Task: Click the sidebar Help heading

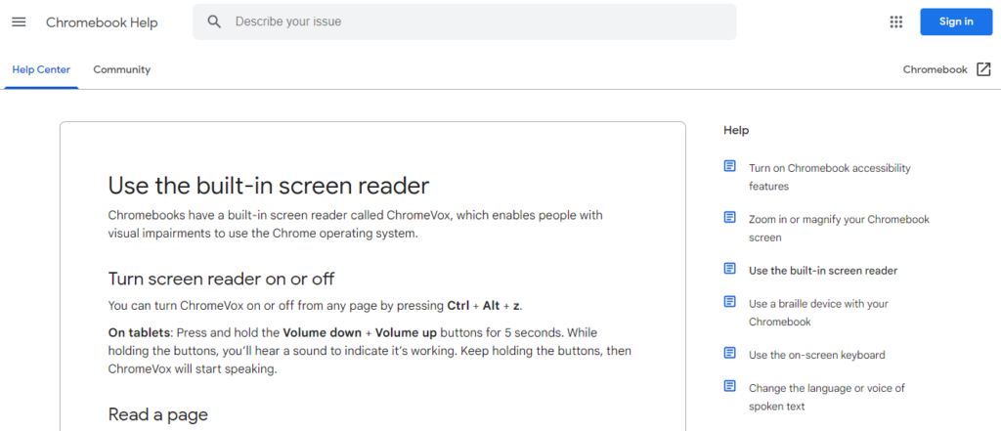Action: [736, 130]
